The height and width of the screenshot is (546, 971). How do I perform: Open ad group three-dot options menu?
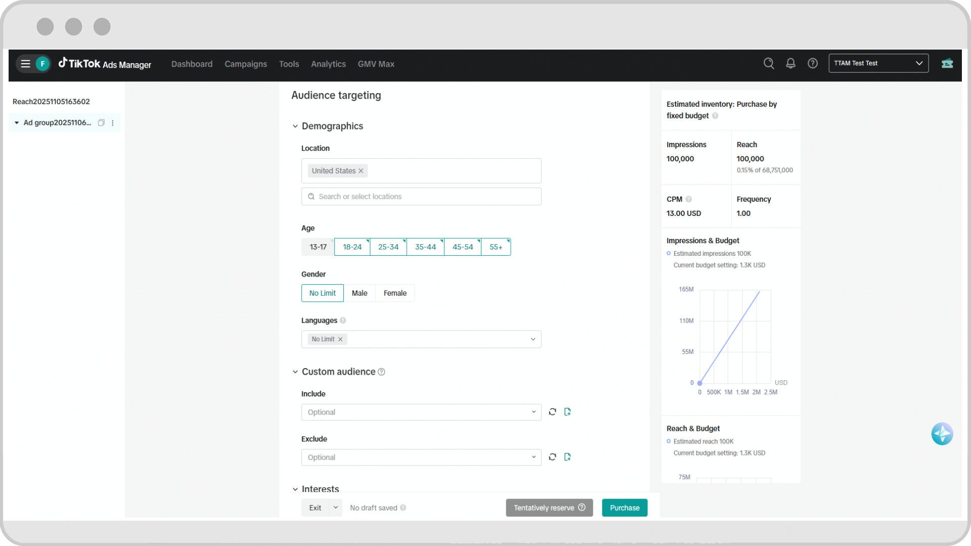113,123
